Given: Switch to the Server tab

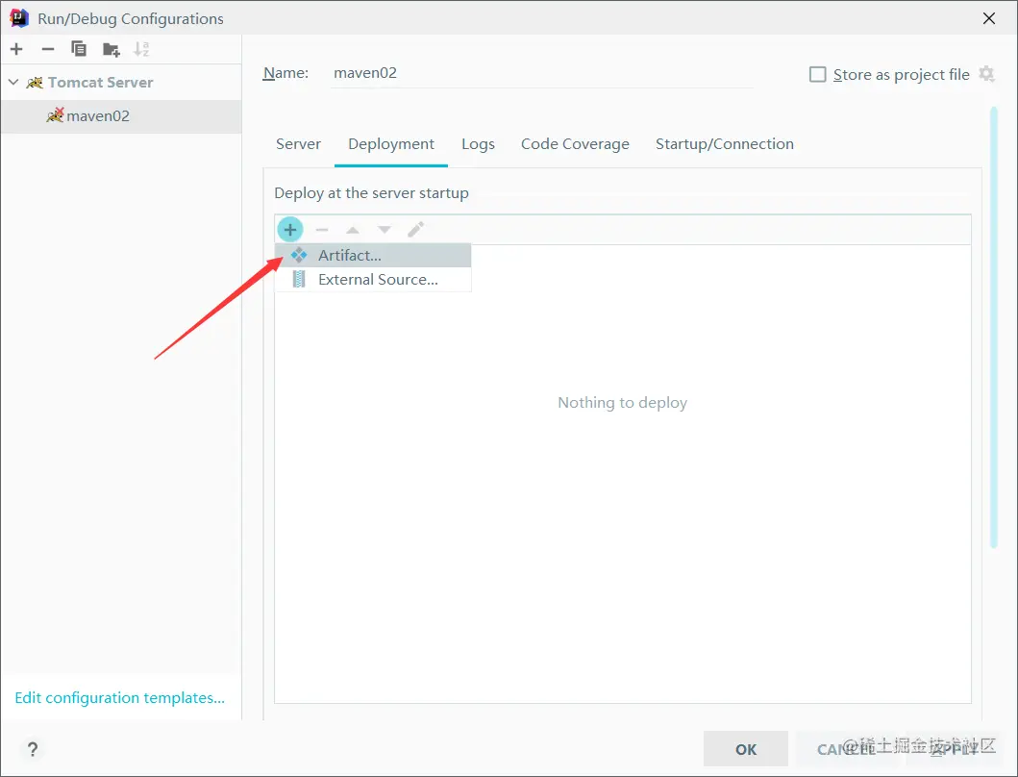Looking at the screenshot, I should point(298,144).
